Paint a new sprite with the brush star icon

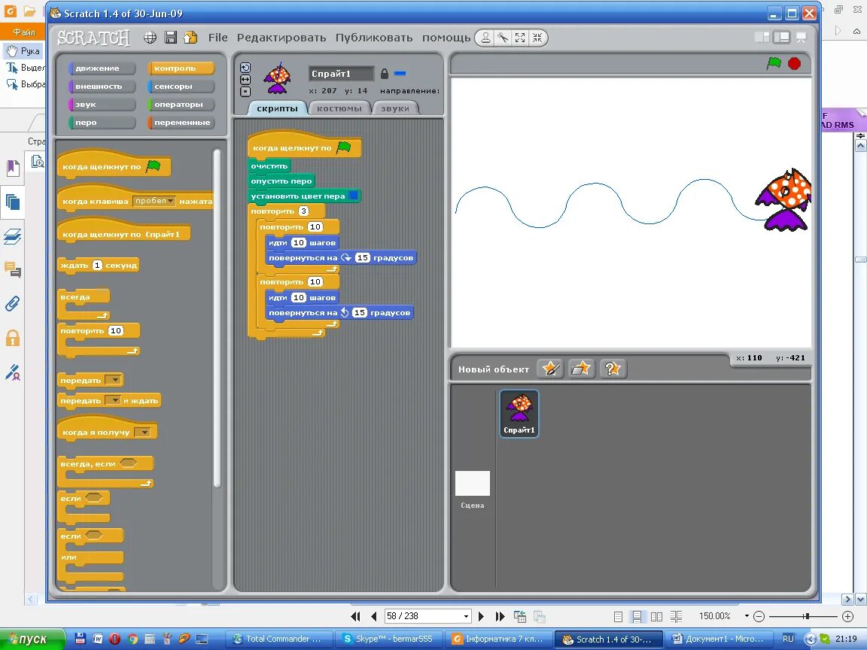(550, 369)
